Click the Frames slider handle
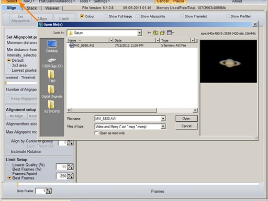268x201 pixels. click(17, 184)
